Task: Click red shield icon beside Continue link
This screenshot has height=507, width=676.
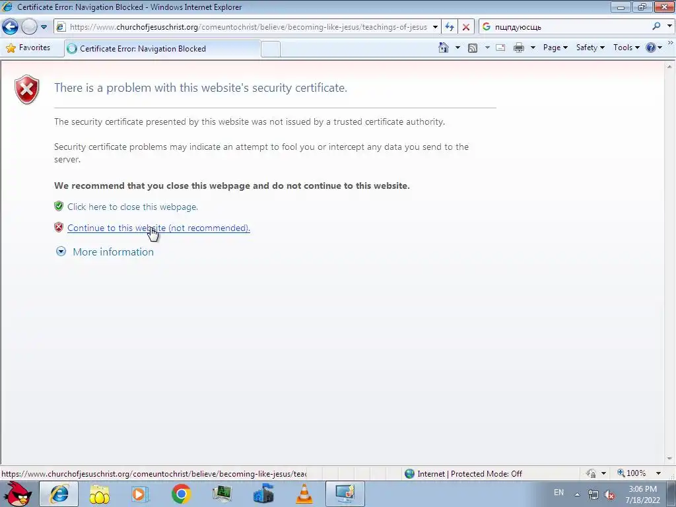Action: click(59, 227)
